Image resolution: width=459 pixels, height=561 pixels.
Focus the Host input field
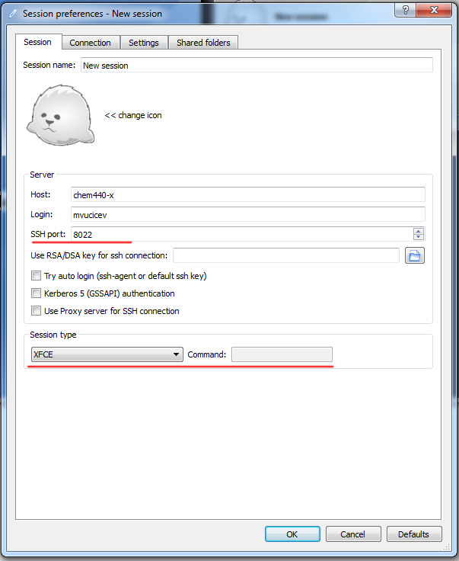click(247, 194)
